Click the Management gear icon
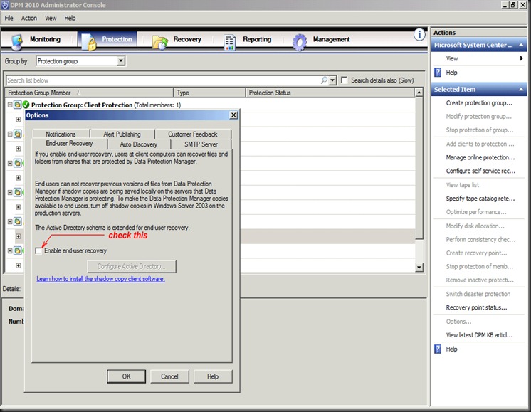531x412 pixels. 300,42
